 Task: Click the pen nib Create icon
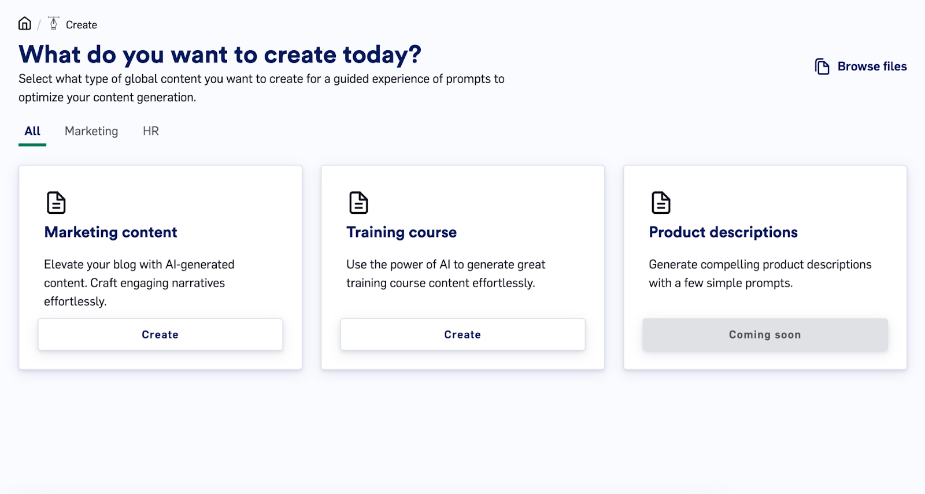[x=54, y=24]
